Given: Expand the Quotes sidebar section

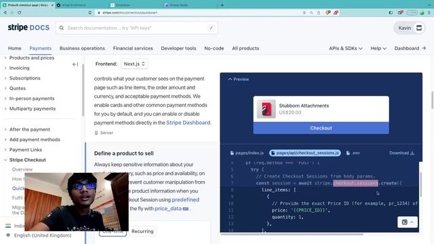Looking at the screenshot, I should click(x=5, y=89).
